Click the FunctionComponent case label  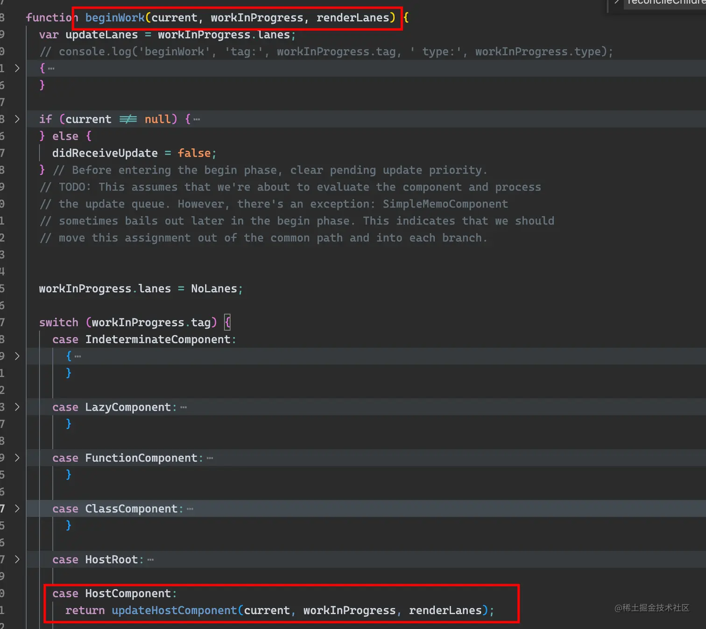tap(141, 458)
